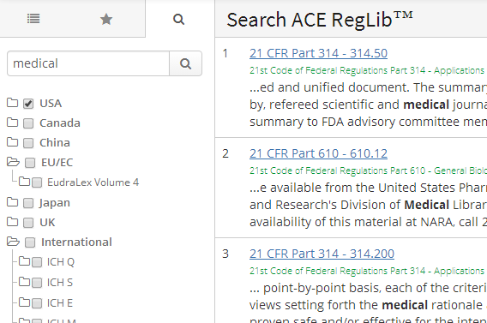Screen dimensions: 487x323
Task: Click inside the medical search input field
Action: coord(88,63)
